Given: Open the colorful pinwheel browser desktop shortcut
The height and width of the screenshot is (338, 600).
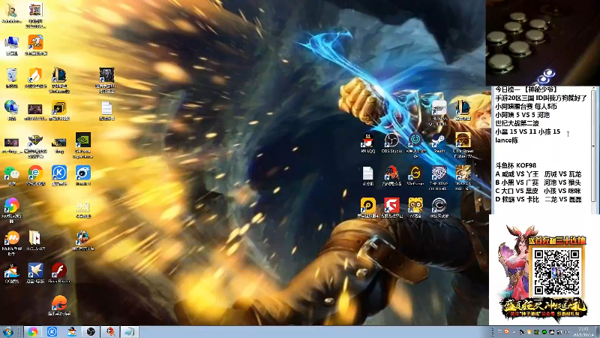Looking at the screenshot, I should 11,210.
